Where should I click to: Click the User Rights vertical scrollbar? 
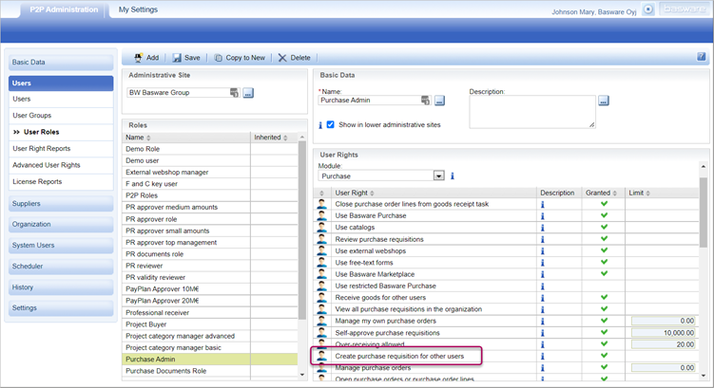pos(704,212)
